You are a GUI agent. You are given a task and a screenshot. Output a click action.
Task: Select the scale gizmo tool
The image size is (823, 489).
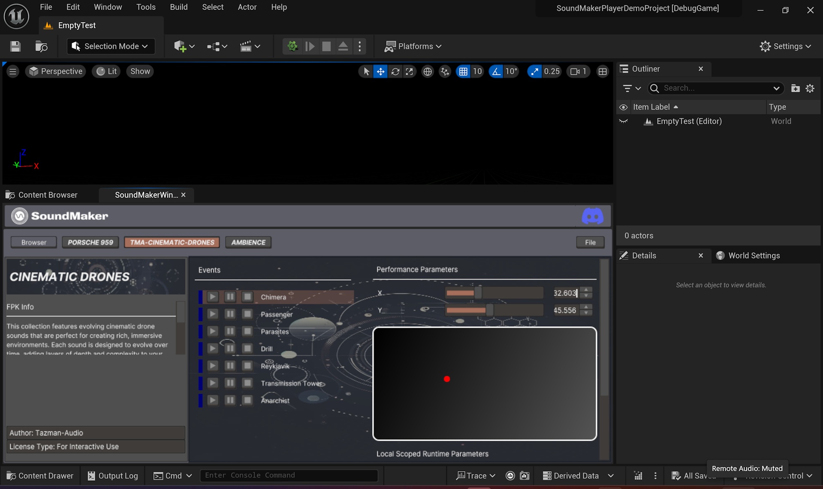(x=410, y=72)
